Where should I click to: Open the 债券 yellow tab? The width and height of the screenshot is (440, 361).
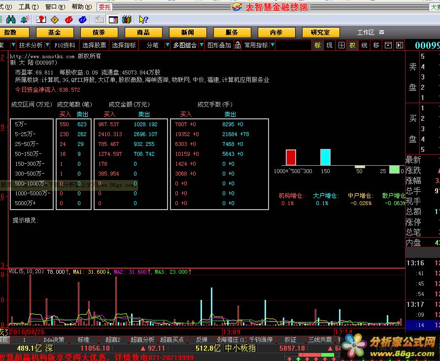pos(99,33)
